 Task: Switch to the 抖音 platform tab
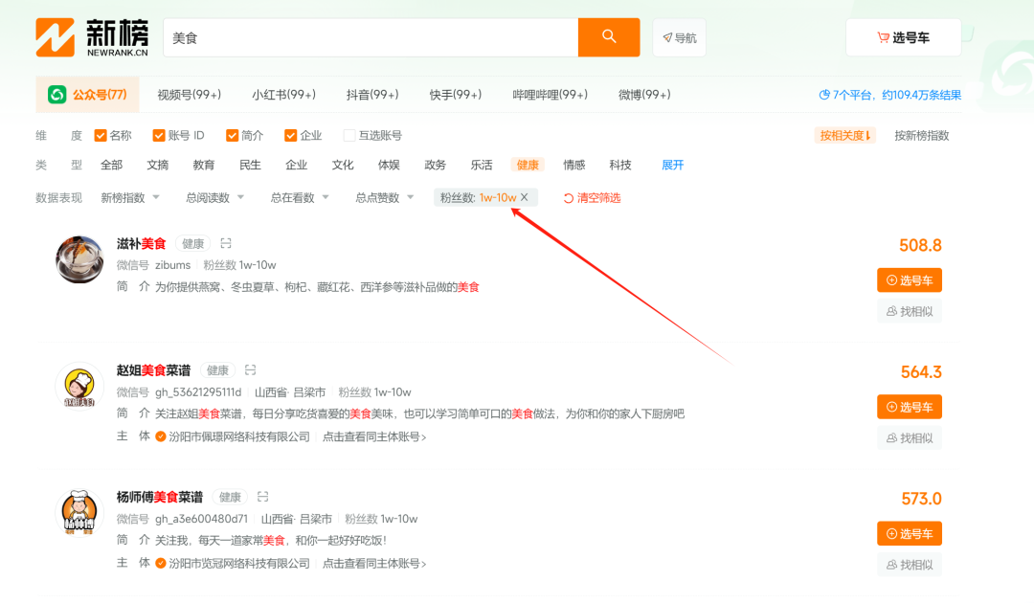372,95
